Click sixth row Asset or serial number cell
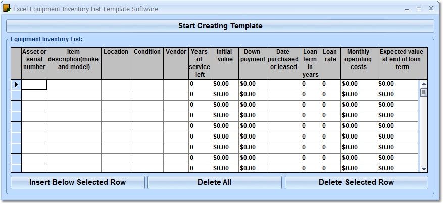 34,138
